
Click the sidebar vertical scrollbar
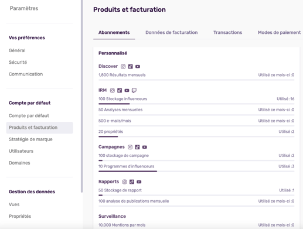[81, 96]
